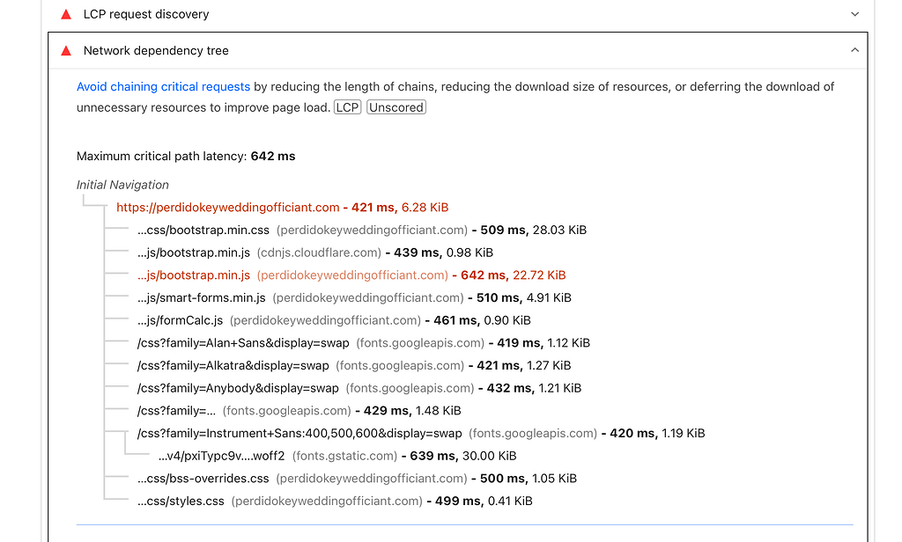
Task: Click the 28.03 KiB size of bootstrap.min.css
Action: 559,230
